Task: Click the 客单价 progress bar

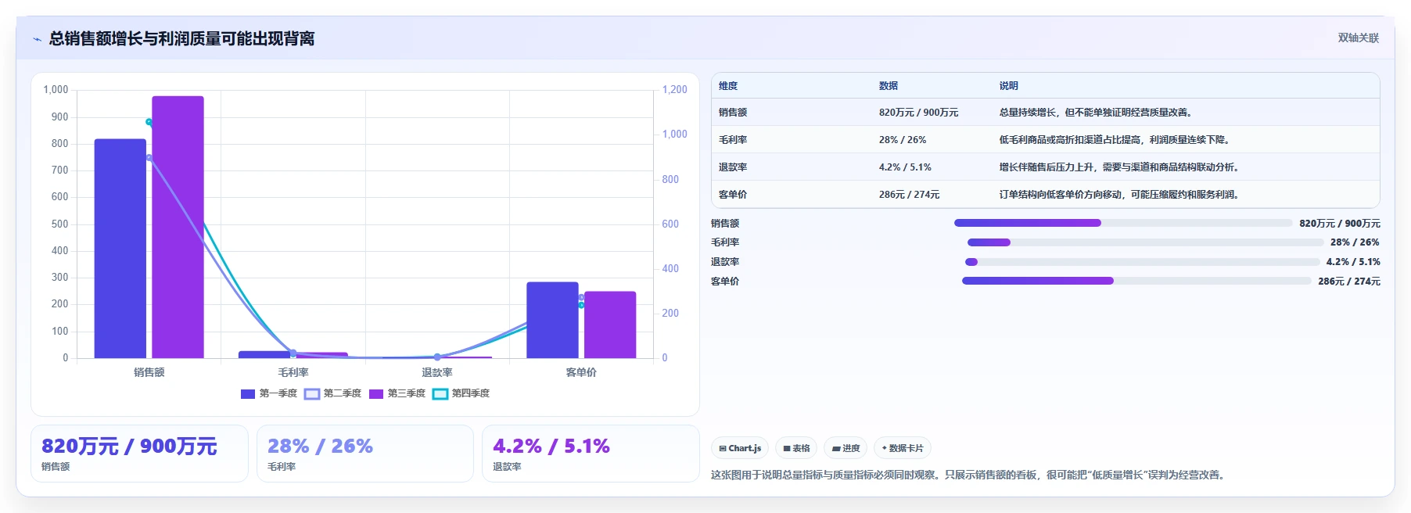Action: (1136, 281)
